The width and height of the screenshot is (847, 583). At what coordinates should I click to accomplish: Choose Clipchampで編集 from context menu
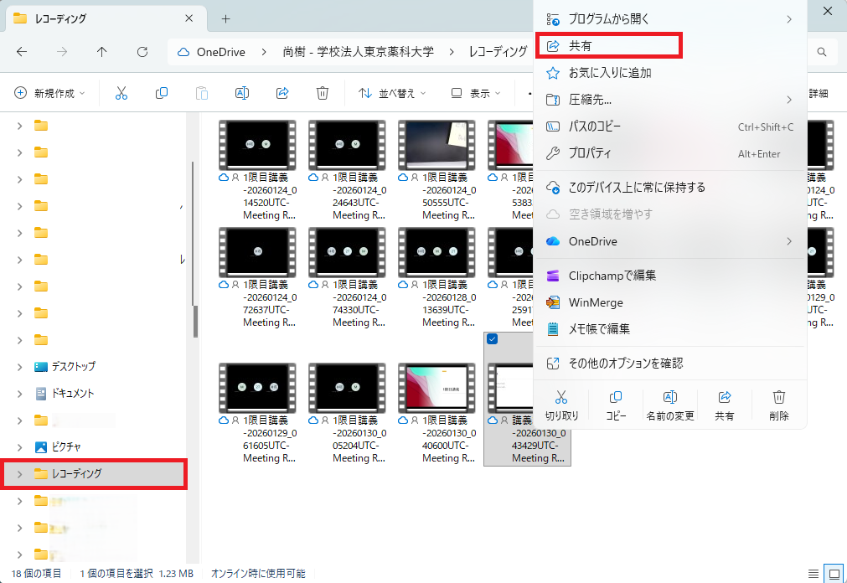tap(612, 276)
